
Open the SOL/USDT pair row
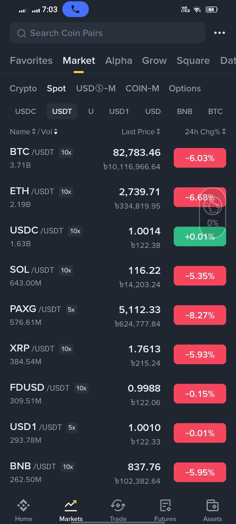[118, 276]
